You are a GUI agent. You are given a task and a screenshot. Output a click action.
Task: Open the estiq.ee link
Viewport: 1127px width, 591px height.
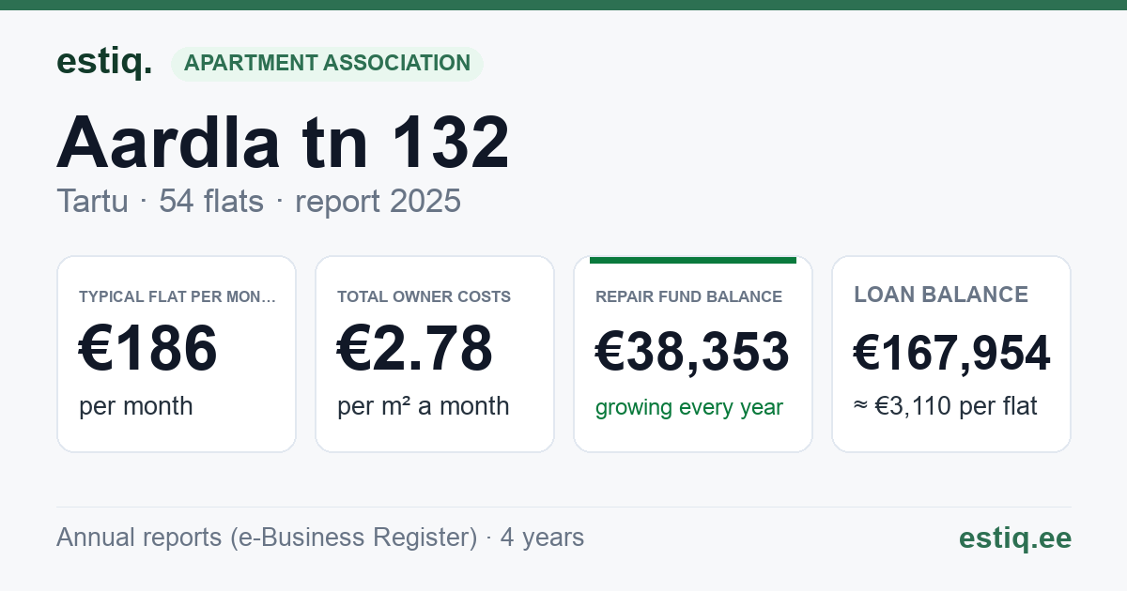[1015, 538]
